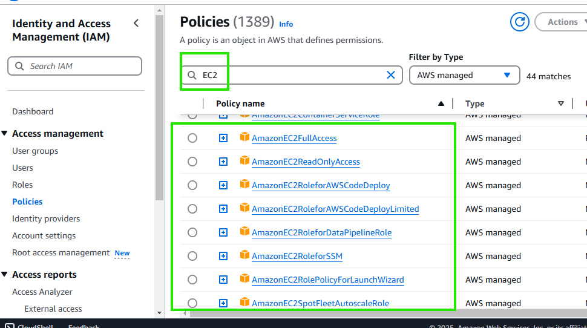
Task: Open the AmazonEC2RolePolicyForLaunchWizard policy link
Action: [328, 280]
